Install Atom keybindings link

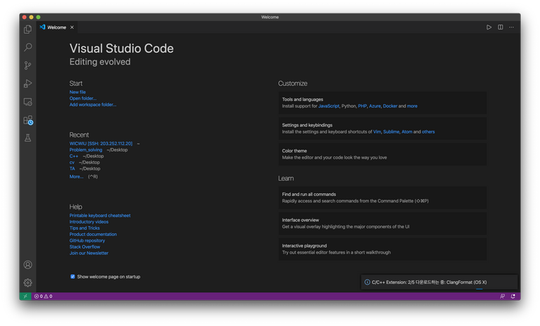pos(406,132)
